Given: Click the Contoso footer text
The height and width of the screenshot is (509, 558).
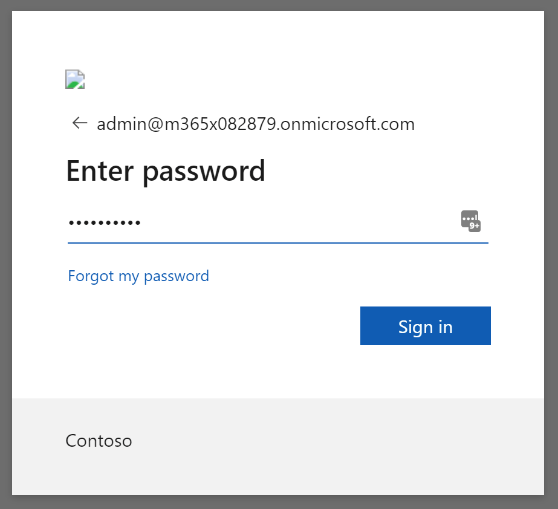Looking at the screenshot, I should (99, 441).
